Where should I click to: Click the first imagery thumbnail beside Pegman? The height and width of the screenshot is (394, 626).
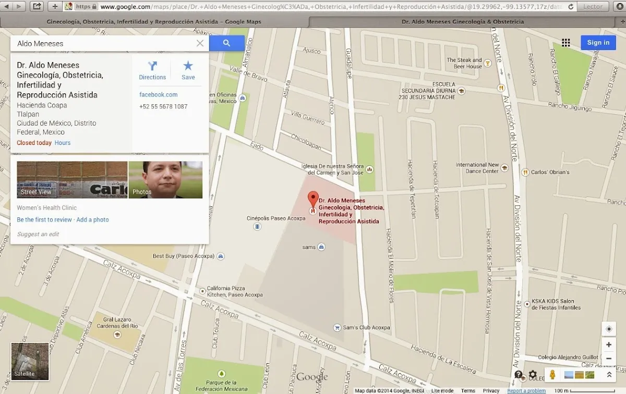569,375
